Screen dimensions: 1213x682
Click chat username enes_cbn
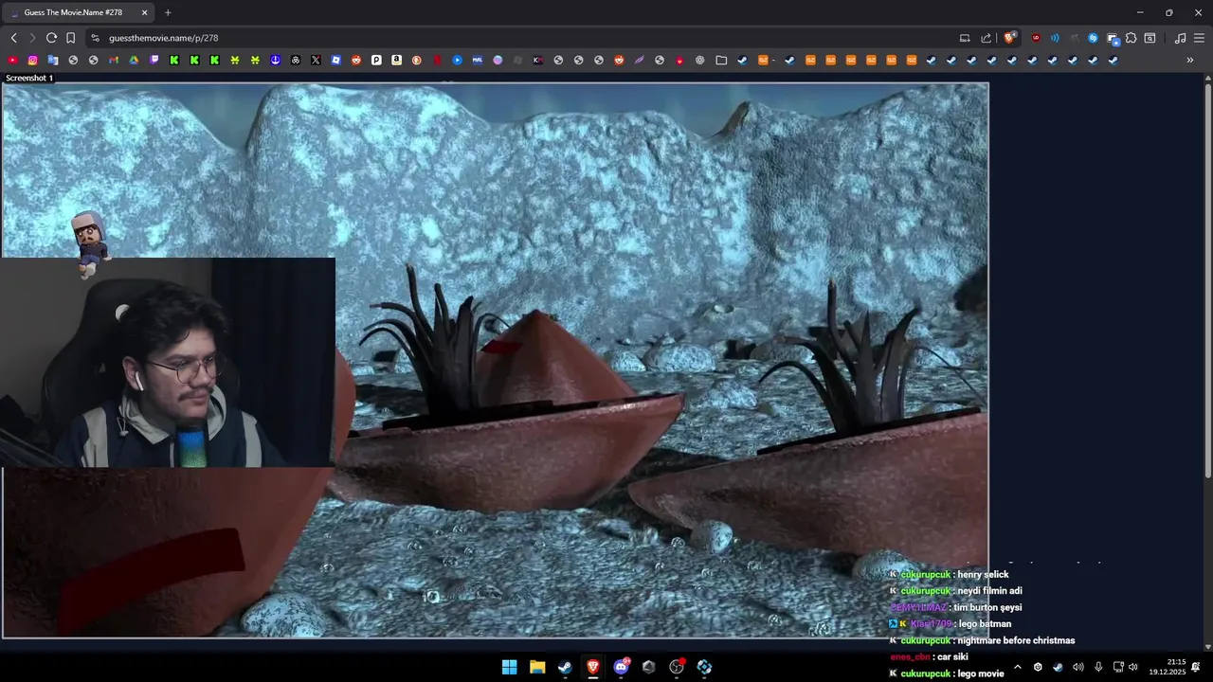click(x=910, y=656)
